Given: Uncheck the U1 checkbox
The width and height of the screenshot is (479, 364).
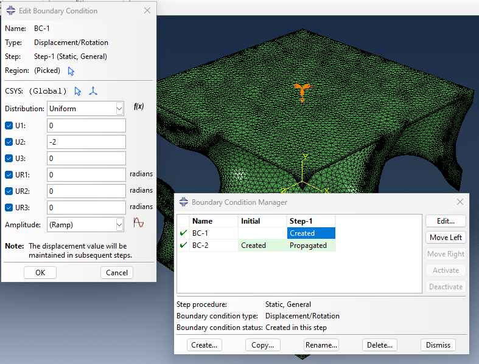Looking at the screenshot, I should (9, 125).
